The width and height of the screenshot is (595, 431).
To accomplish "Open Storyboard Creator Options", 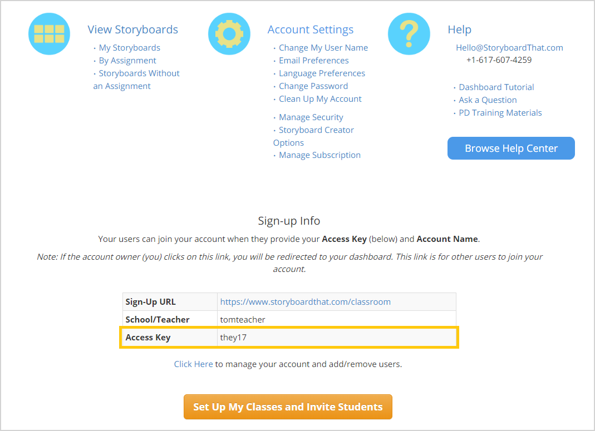I will point(313,136).
